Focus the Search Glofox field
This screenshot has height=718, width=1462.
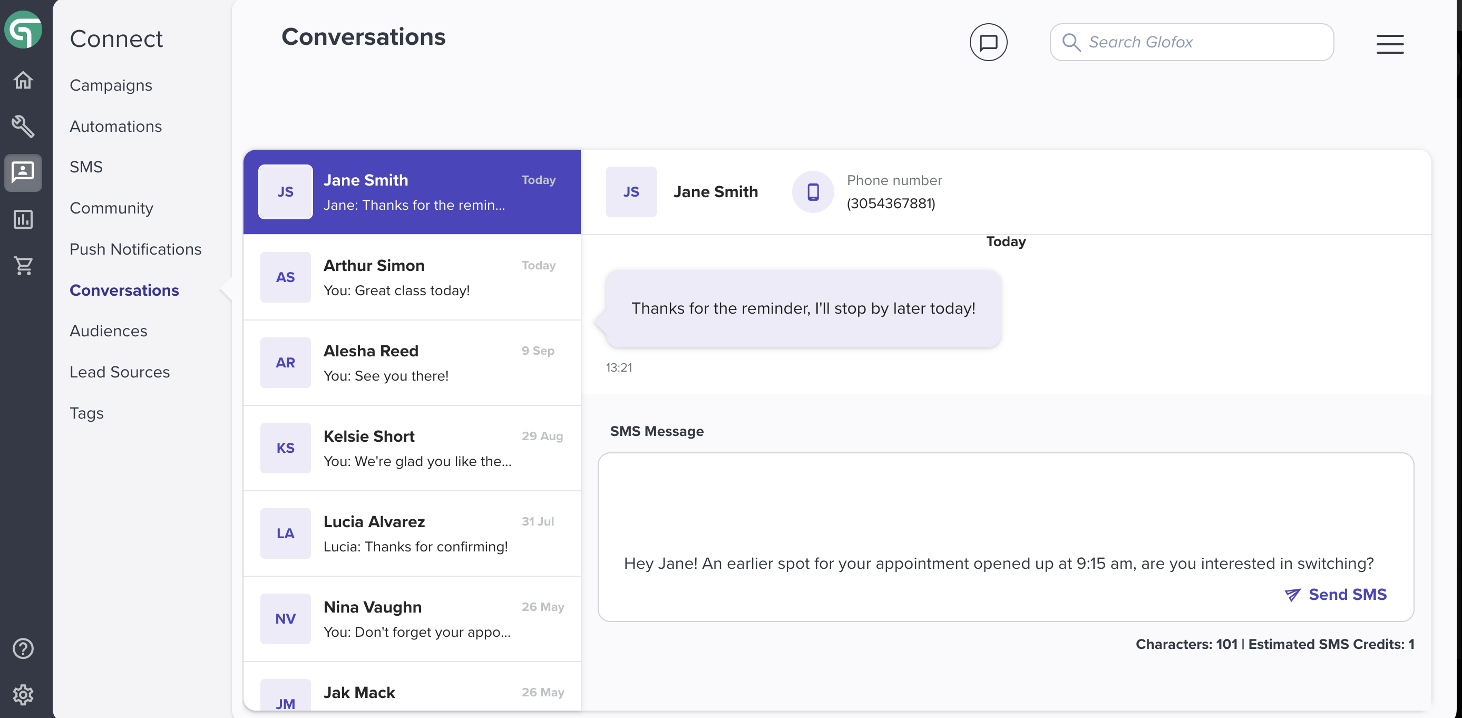point(1191,42)
